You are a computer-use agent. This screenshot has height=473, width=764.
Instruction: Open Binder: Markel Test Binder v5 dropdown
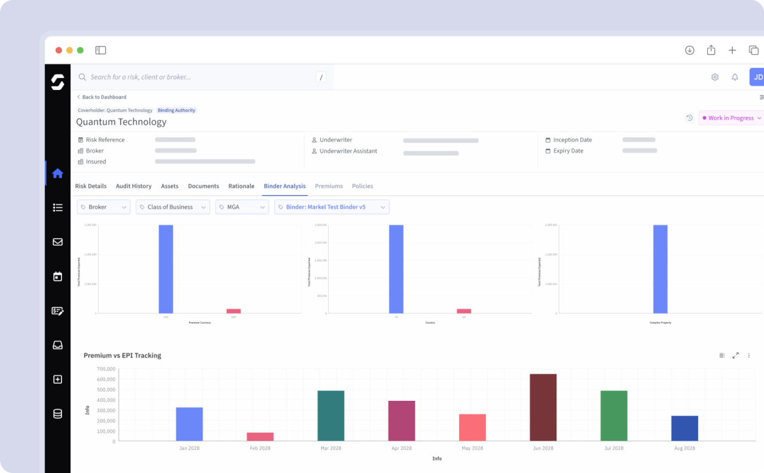pyautogui.click(x=332, y=207)
